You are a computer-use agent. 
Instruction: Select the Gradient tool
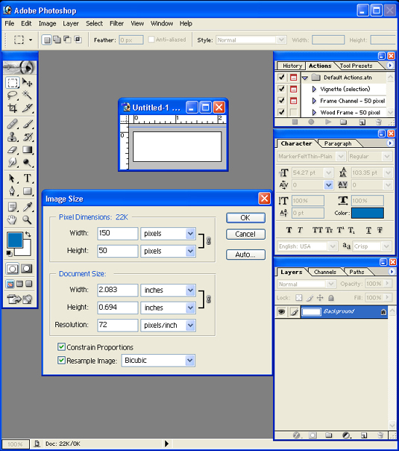pos(28,149)
